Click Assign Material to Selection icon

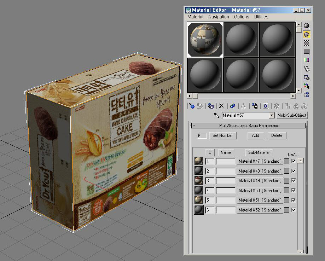(x=211, y=106)
